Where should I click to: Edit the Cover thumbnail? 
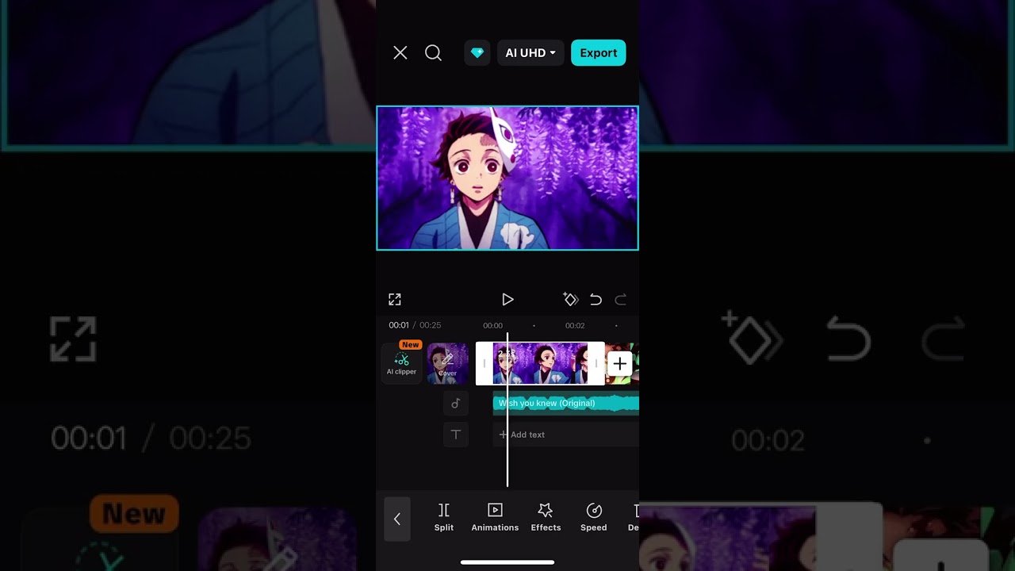pos(448,364)
